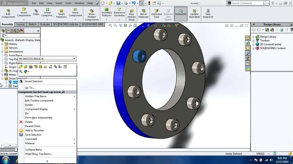The image size is (293, 164).
Task: Choose Invert Selection
Action: 47,82
